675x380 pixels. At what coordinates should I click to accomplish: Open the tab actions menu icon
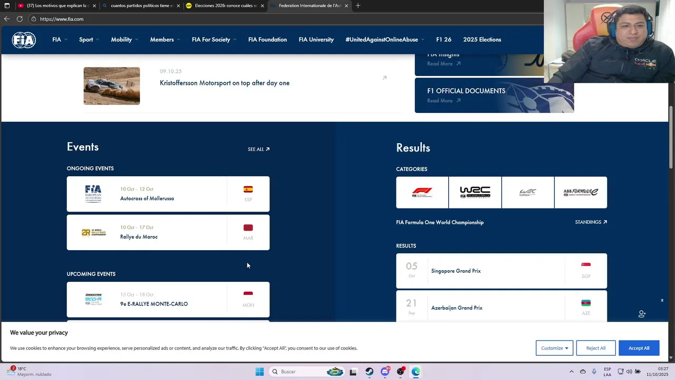7,5
